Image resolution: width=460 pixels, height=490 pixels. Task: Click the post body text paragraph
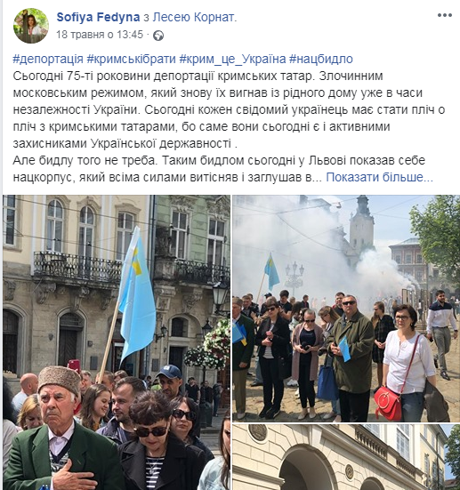(229, 126)
